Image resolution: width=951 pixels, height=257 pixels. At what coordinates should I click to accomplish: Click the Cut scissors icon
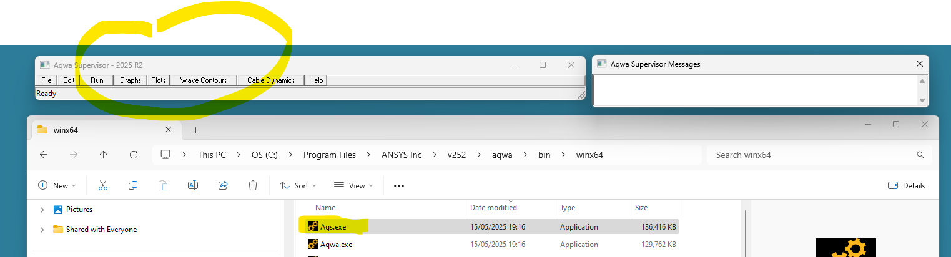pyautogui.click(x=103, y=185)
